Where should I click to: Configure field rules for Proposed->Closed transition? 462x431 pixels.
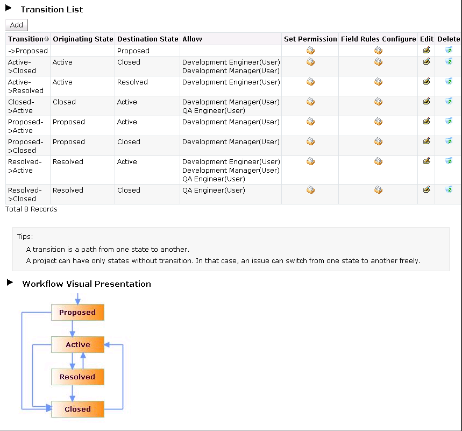coord(378,142)
